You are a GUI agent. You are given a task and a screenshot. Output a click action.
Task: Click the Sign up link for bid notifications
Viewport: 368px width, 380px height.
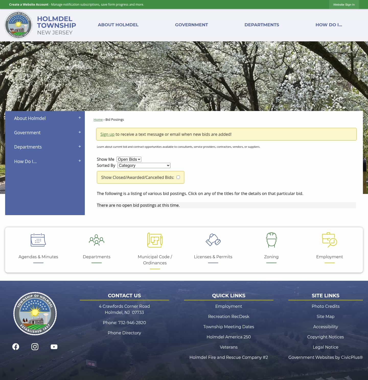[107, 134]
